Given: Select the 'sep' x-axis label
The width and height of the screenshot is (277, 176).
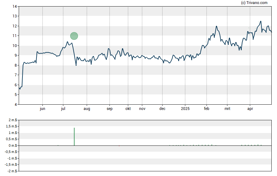Looking at the screenshot, I should 109,109.
